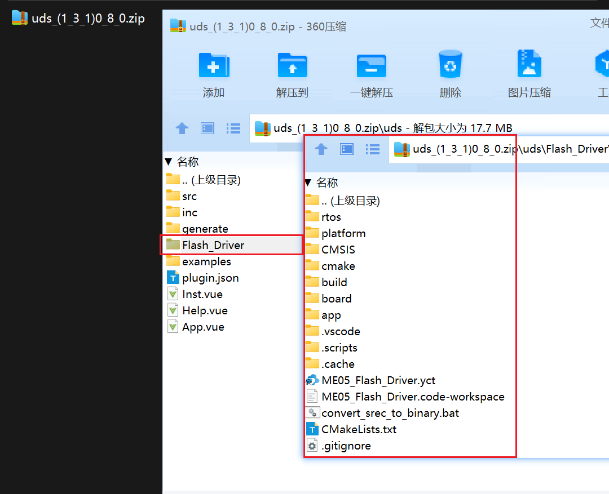Click the Flash_Driver path address bar

[498, 149]
